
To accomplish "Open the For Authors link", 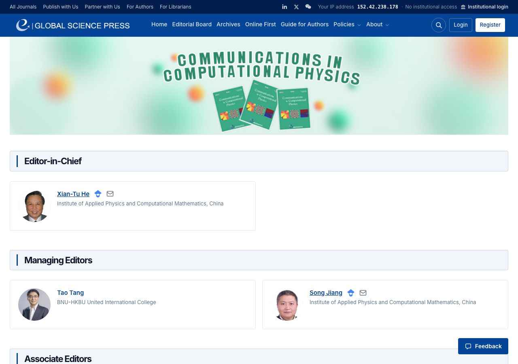I will click(140, 7).
